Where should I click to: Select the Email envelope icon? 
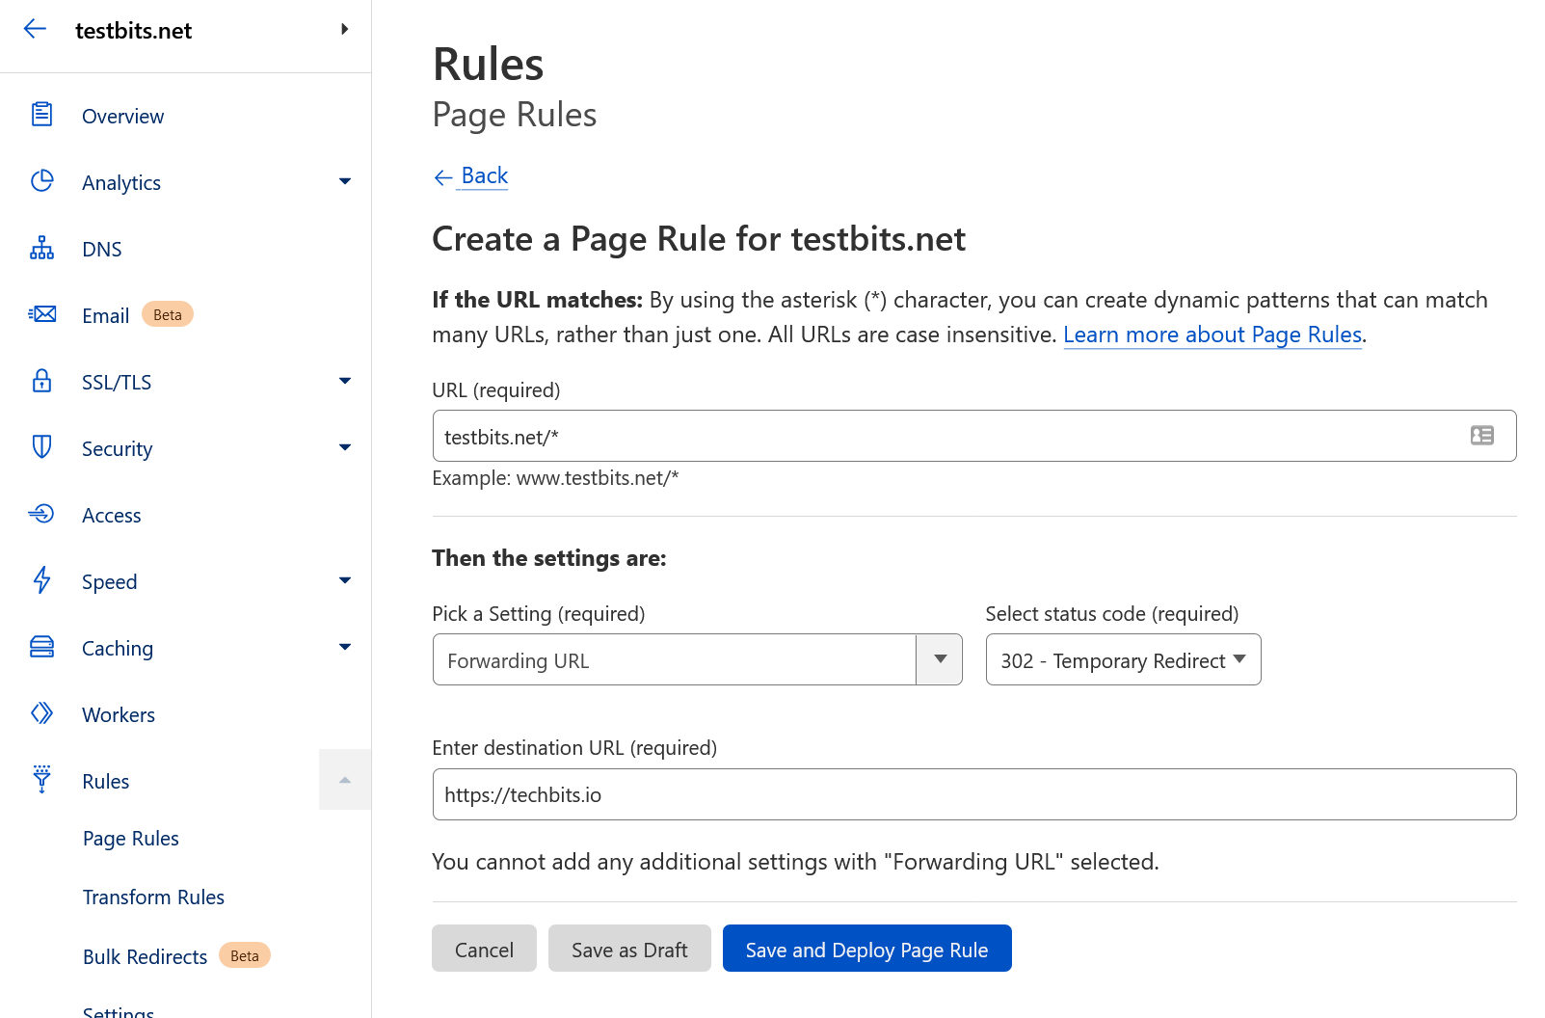[41, 314]
